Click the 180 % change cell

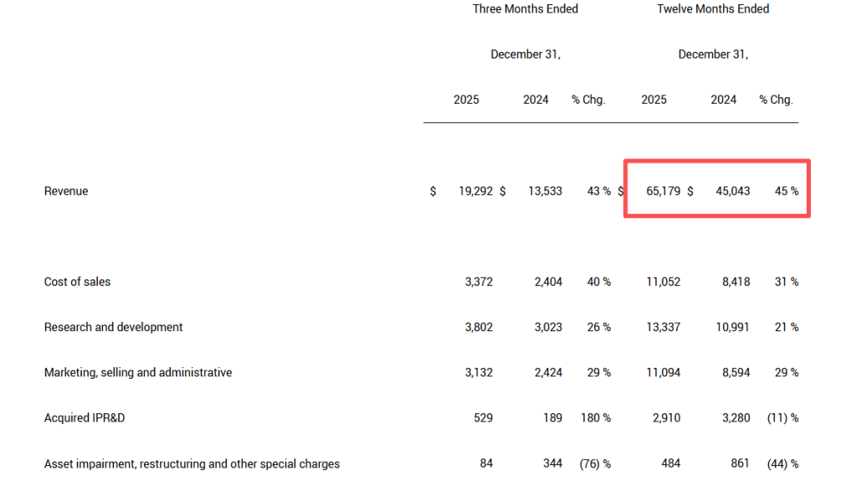595,417
